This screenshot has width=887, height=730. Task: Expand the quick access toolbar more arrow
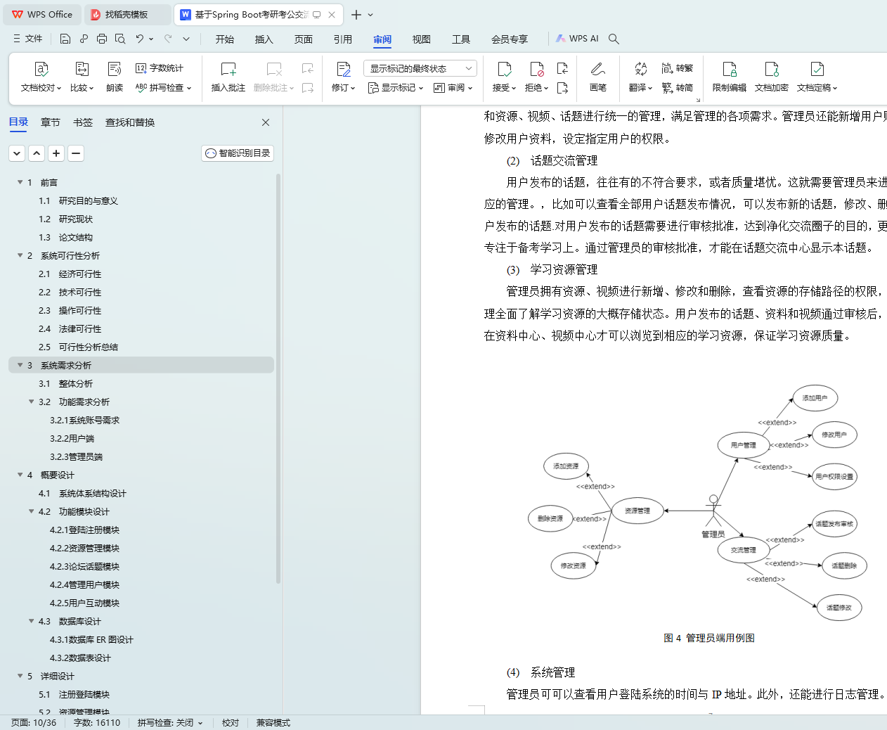pos(186,39)
